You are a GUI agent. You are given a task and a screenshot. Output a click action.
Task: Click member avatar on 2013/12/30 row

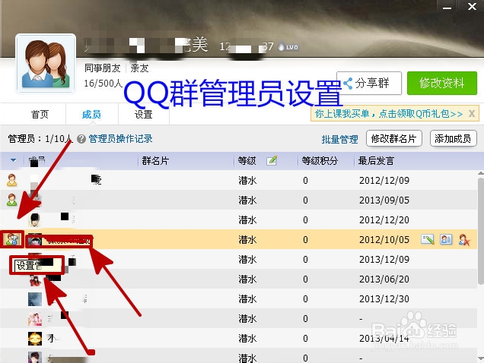[35, 299]
